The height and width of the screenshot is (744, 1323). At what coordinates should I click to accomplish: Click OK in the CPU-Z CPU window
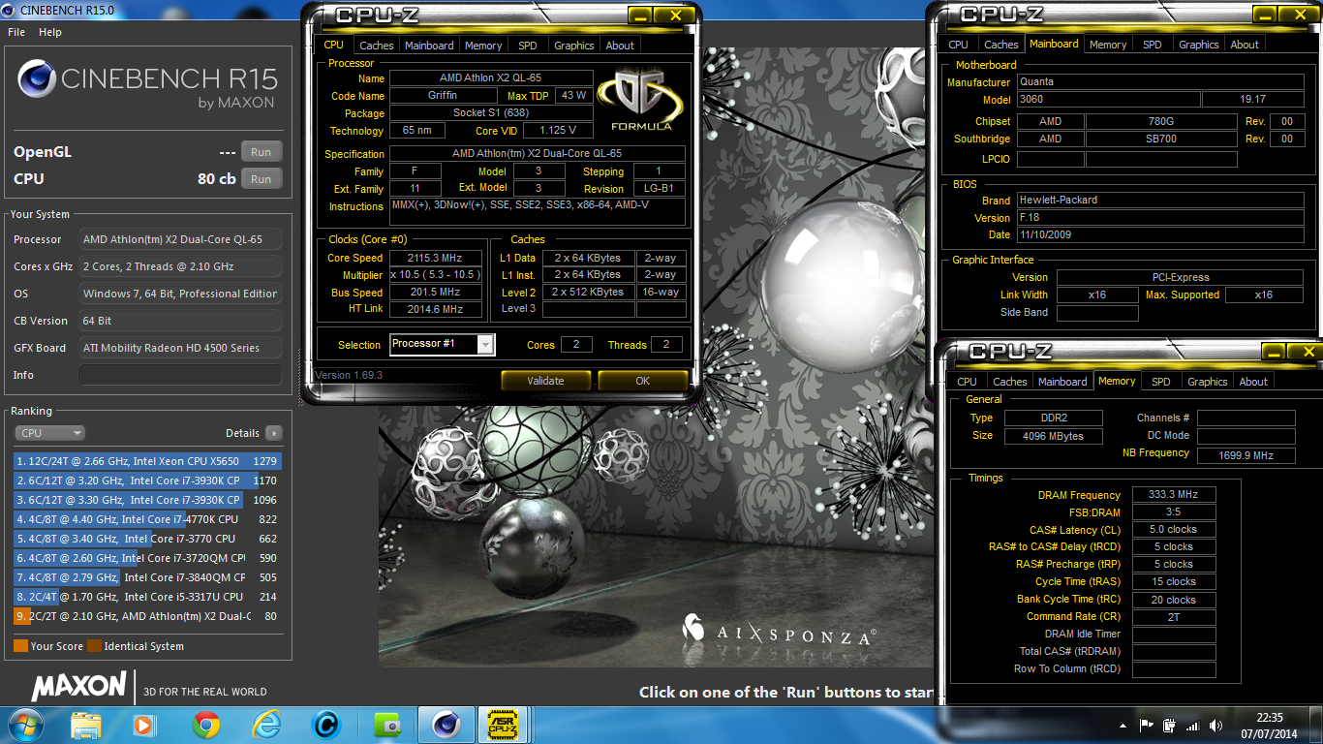[x=642, y=381]
